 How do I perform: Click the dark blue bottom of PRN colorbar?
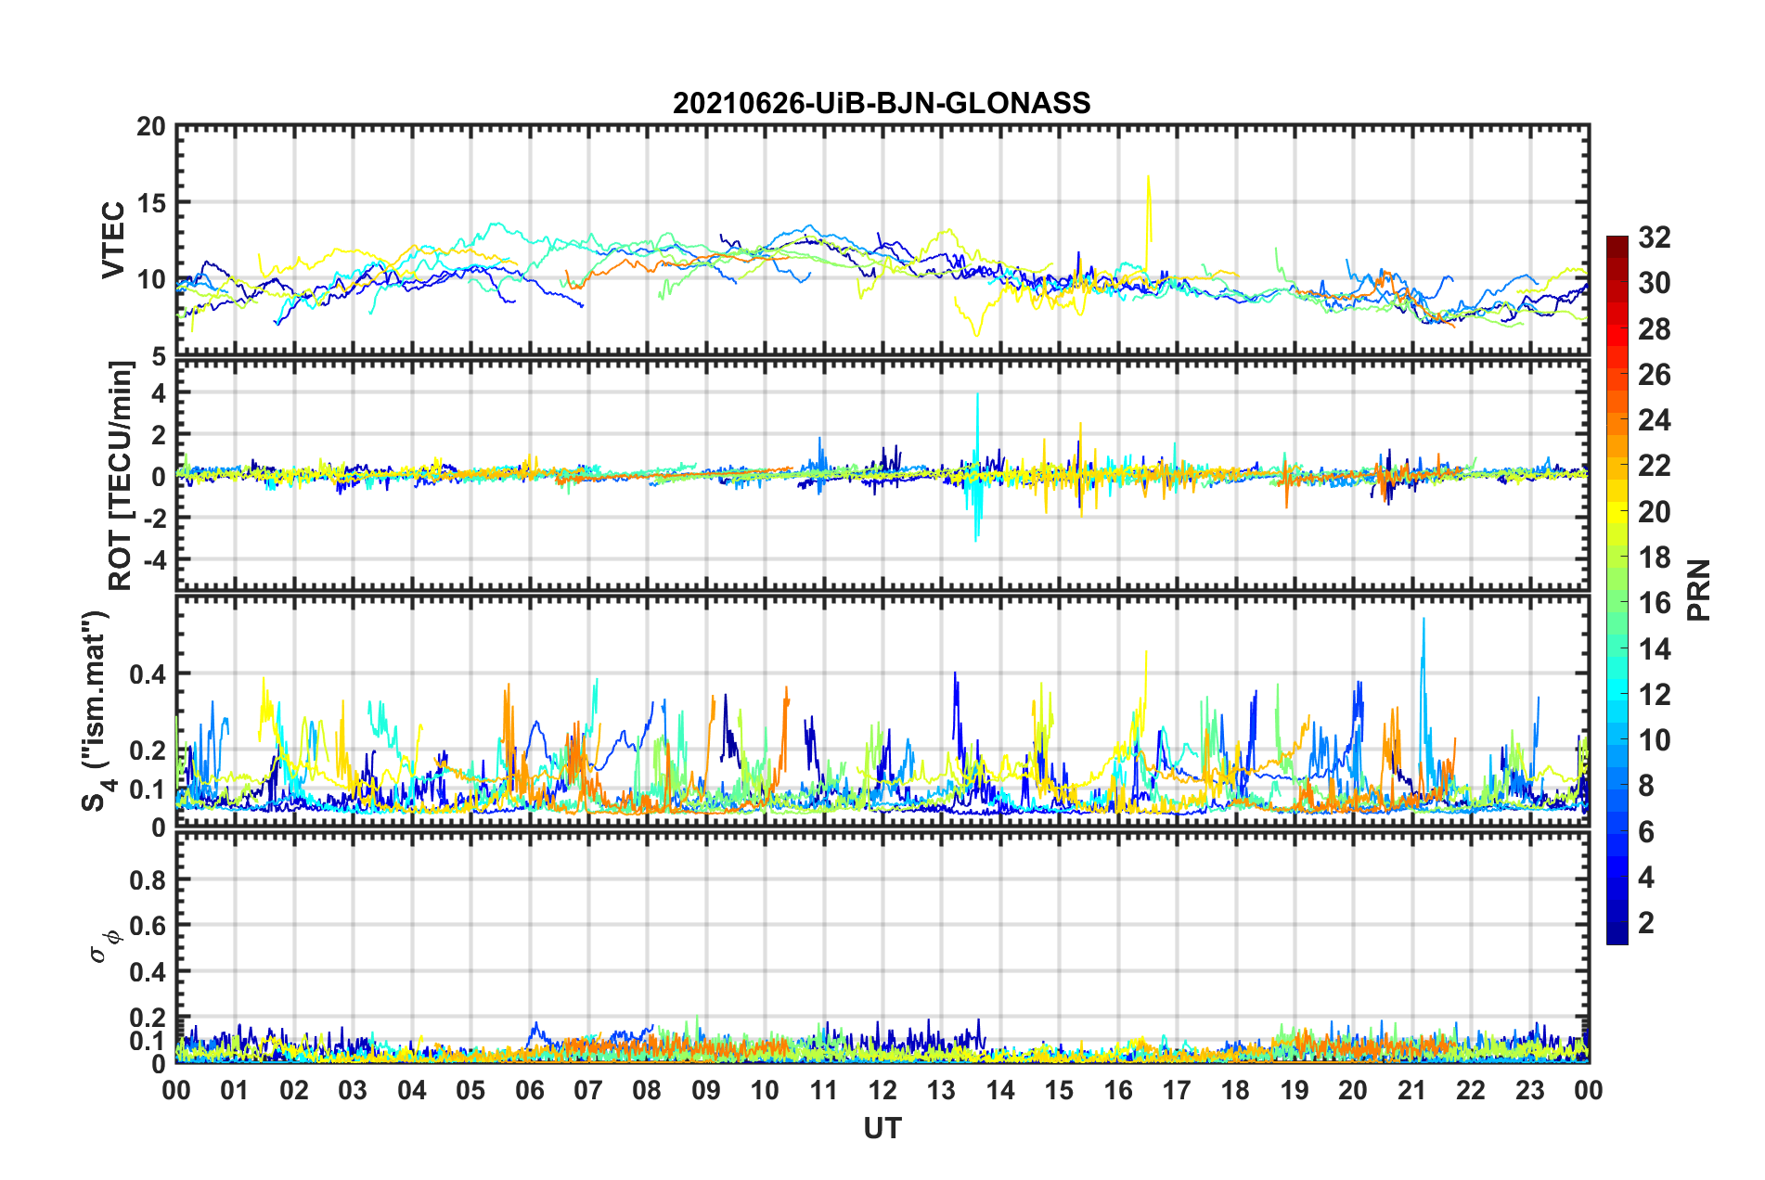(1617, 934)
